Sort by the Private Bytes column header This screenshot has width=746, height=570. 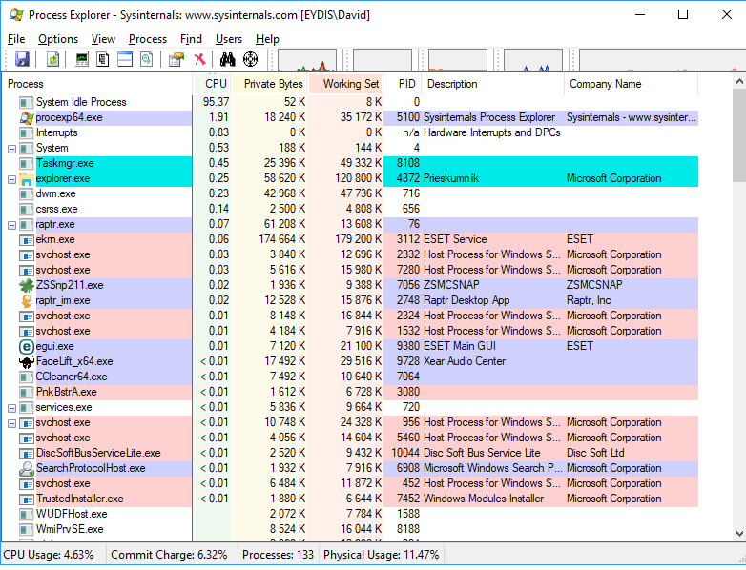pos(269,84)
